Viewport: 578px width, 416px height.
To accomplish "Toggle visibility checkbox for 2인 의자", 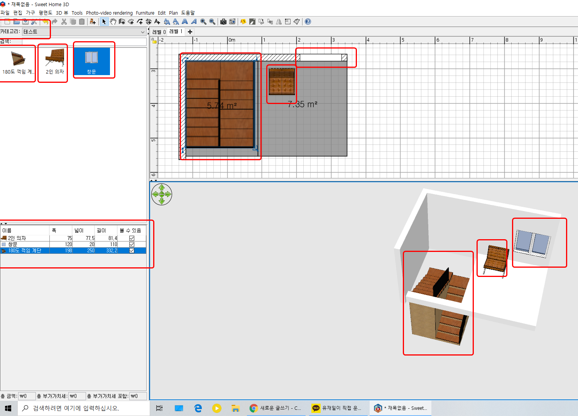I will pyautogui.click(x=132, y=238).
